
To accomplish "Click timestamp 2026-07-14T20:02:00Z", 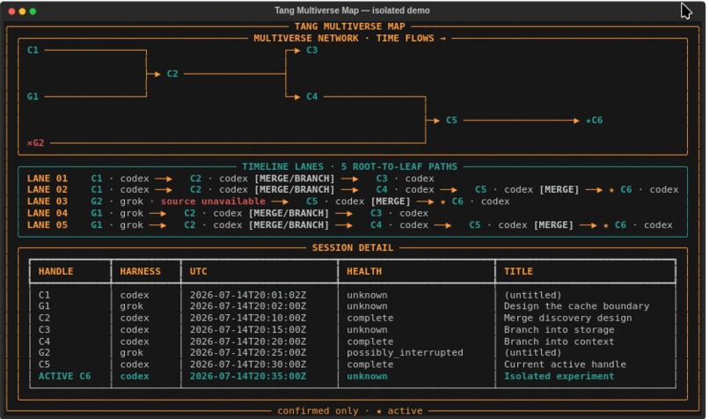I will (x=248, y=306).
